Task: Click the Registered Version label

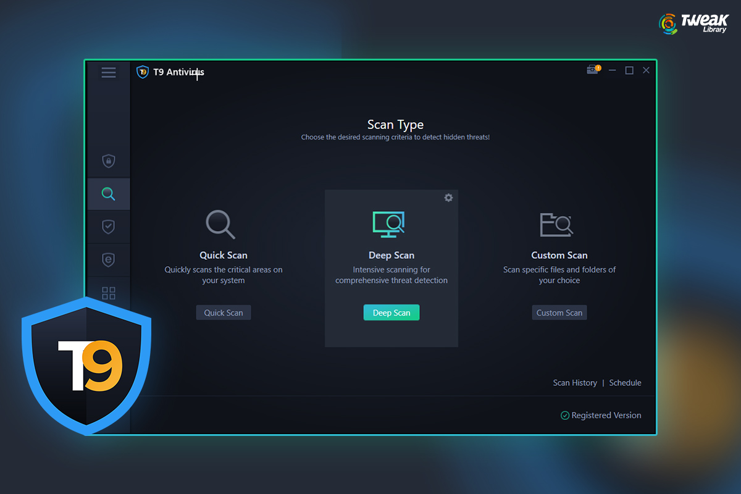Action: tap(606, 415)
